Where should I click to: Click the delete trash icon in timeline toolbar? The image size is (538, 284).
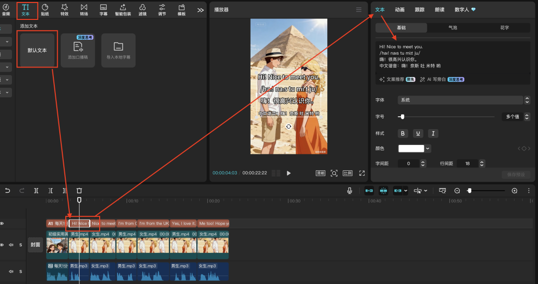click(x=79, y=191)
